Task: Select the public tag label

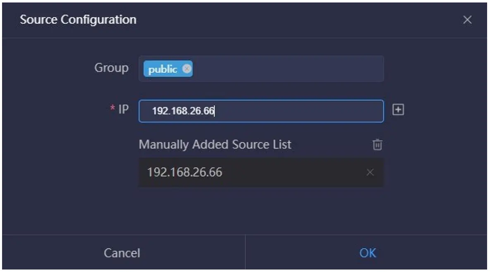Action: [163, 69]
